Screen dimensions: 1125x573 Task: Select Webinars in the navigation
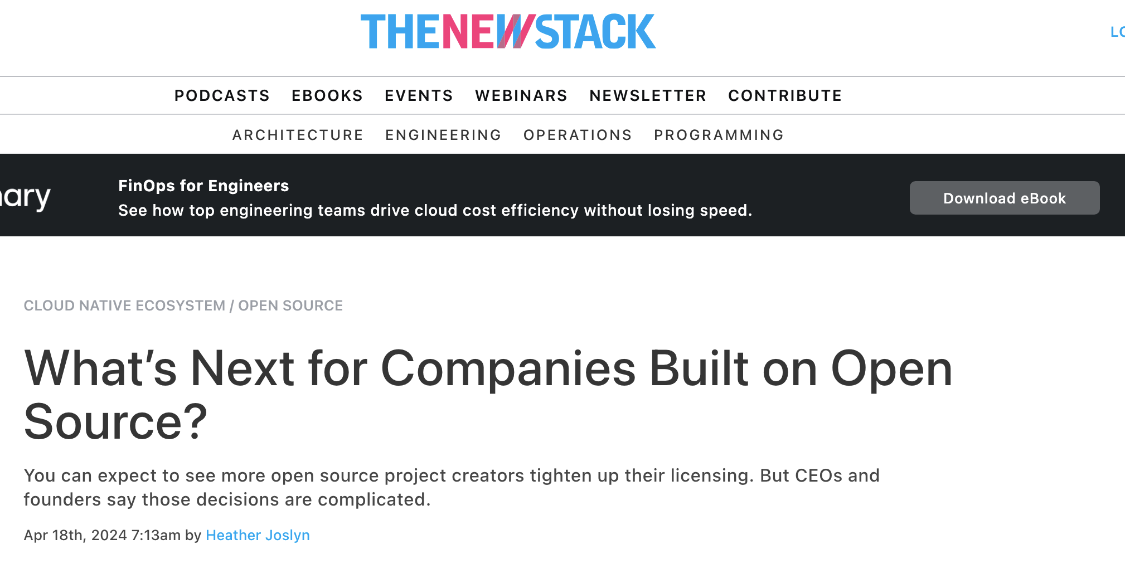[x=521, y=96]
